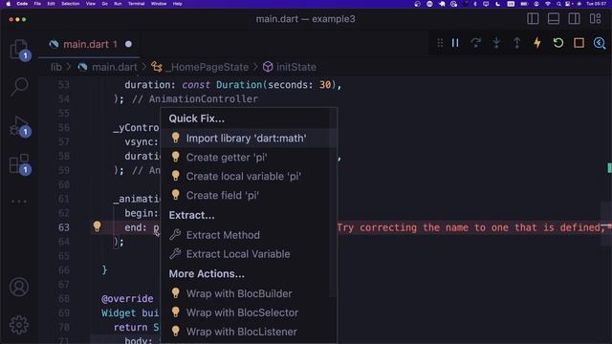Viewport: 612px width, 344px height.
Task: Open the Search view in activity bar
Action: click(19, 86)
